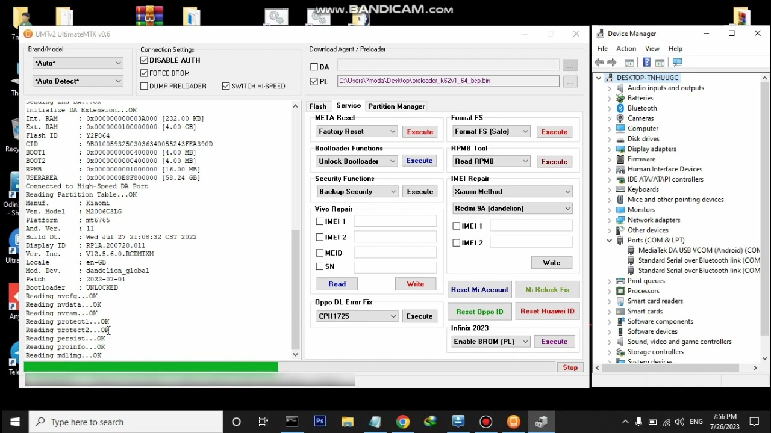Enable DA checkbox in Download Agent section
771x433 pixels.
click(314, 67)
